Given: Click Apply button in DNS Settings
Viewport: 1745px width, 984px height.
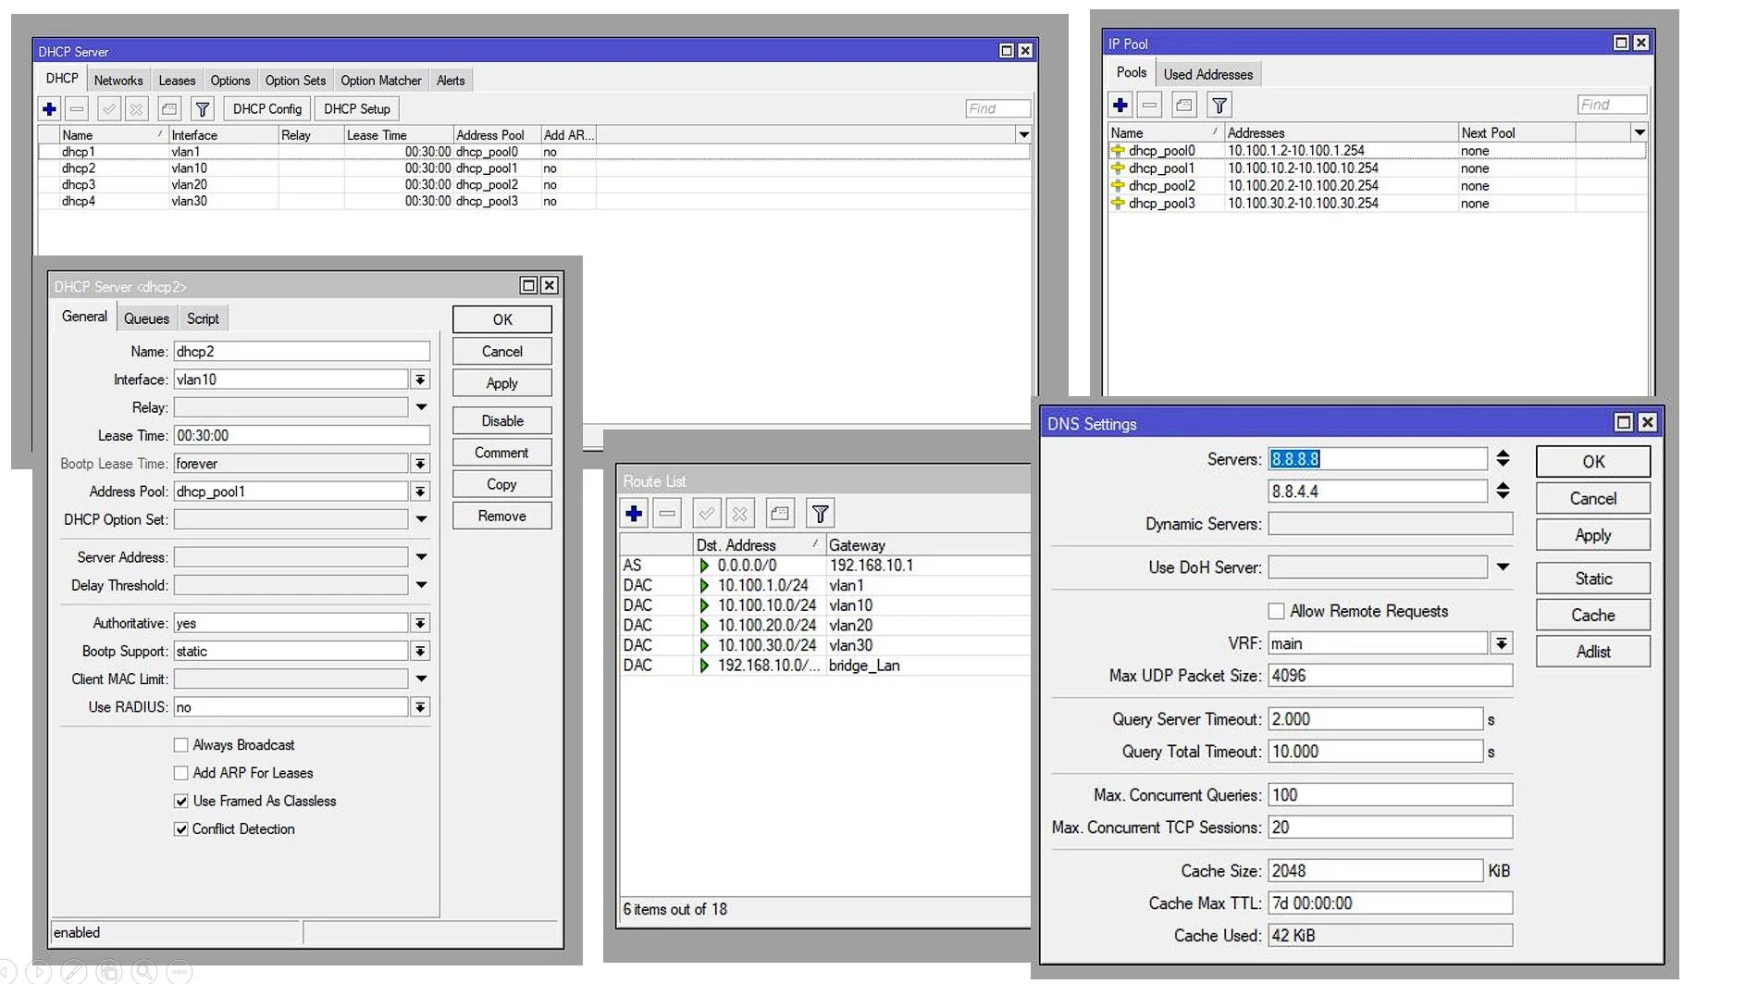Looking at the screenshot, I should [x=1593, y=535].
